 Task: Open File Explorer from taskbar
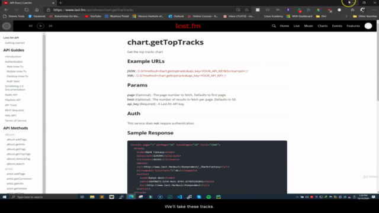coord(92,197)
